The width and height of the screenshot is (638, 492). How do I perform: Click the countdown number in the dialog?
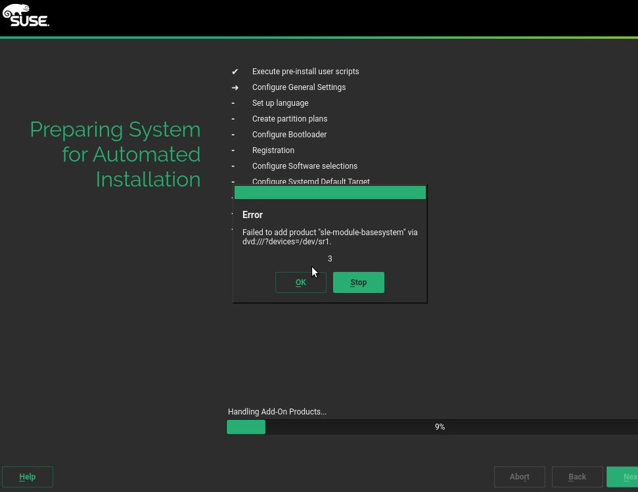(x=330, y=259)
